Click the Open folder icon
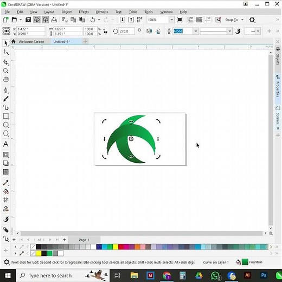The image size is (282, 282). [x=14, y=20]
